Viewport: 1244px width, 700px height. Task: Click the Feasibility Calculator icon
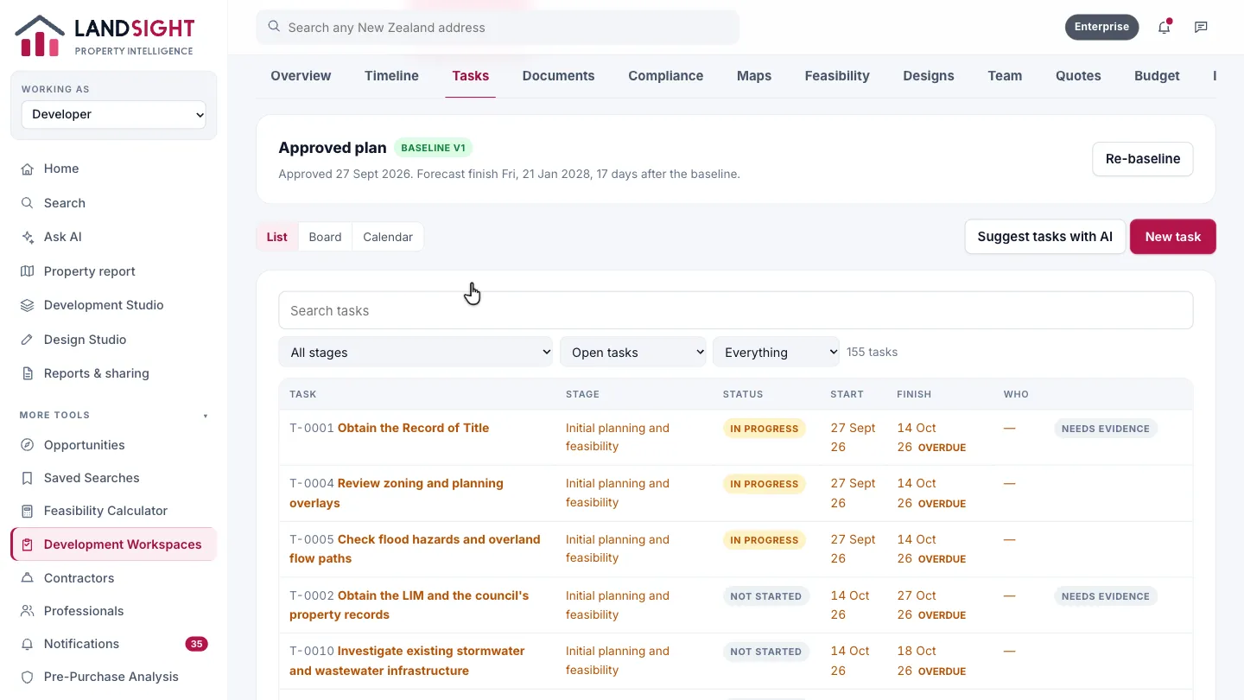[28, 511]
